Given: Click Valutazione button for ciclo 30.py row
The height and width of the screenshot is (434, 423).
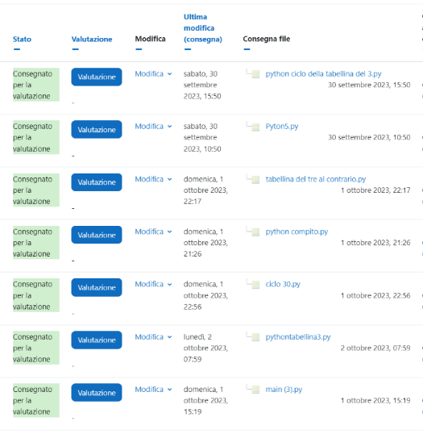Looking at the screenshot, I should coord(97,287).
